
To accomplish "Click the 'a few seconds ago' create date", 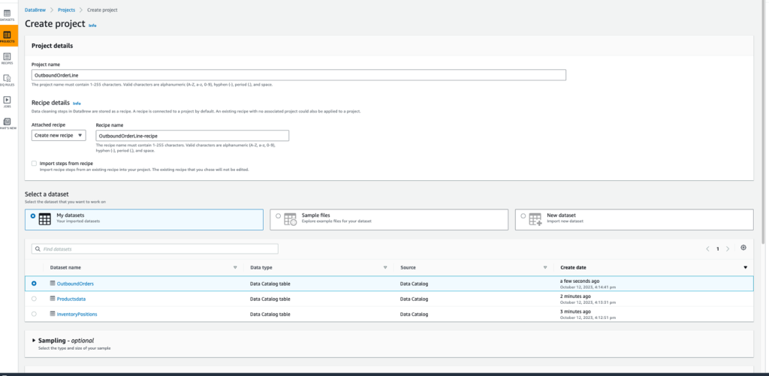I will pyautogui.click(x=579, y=281).
